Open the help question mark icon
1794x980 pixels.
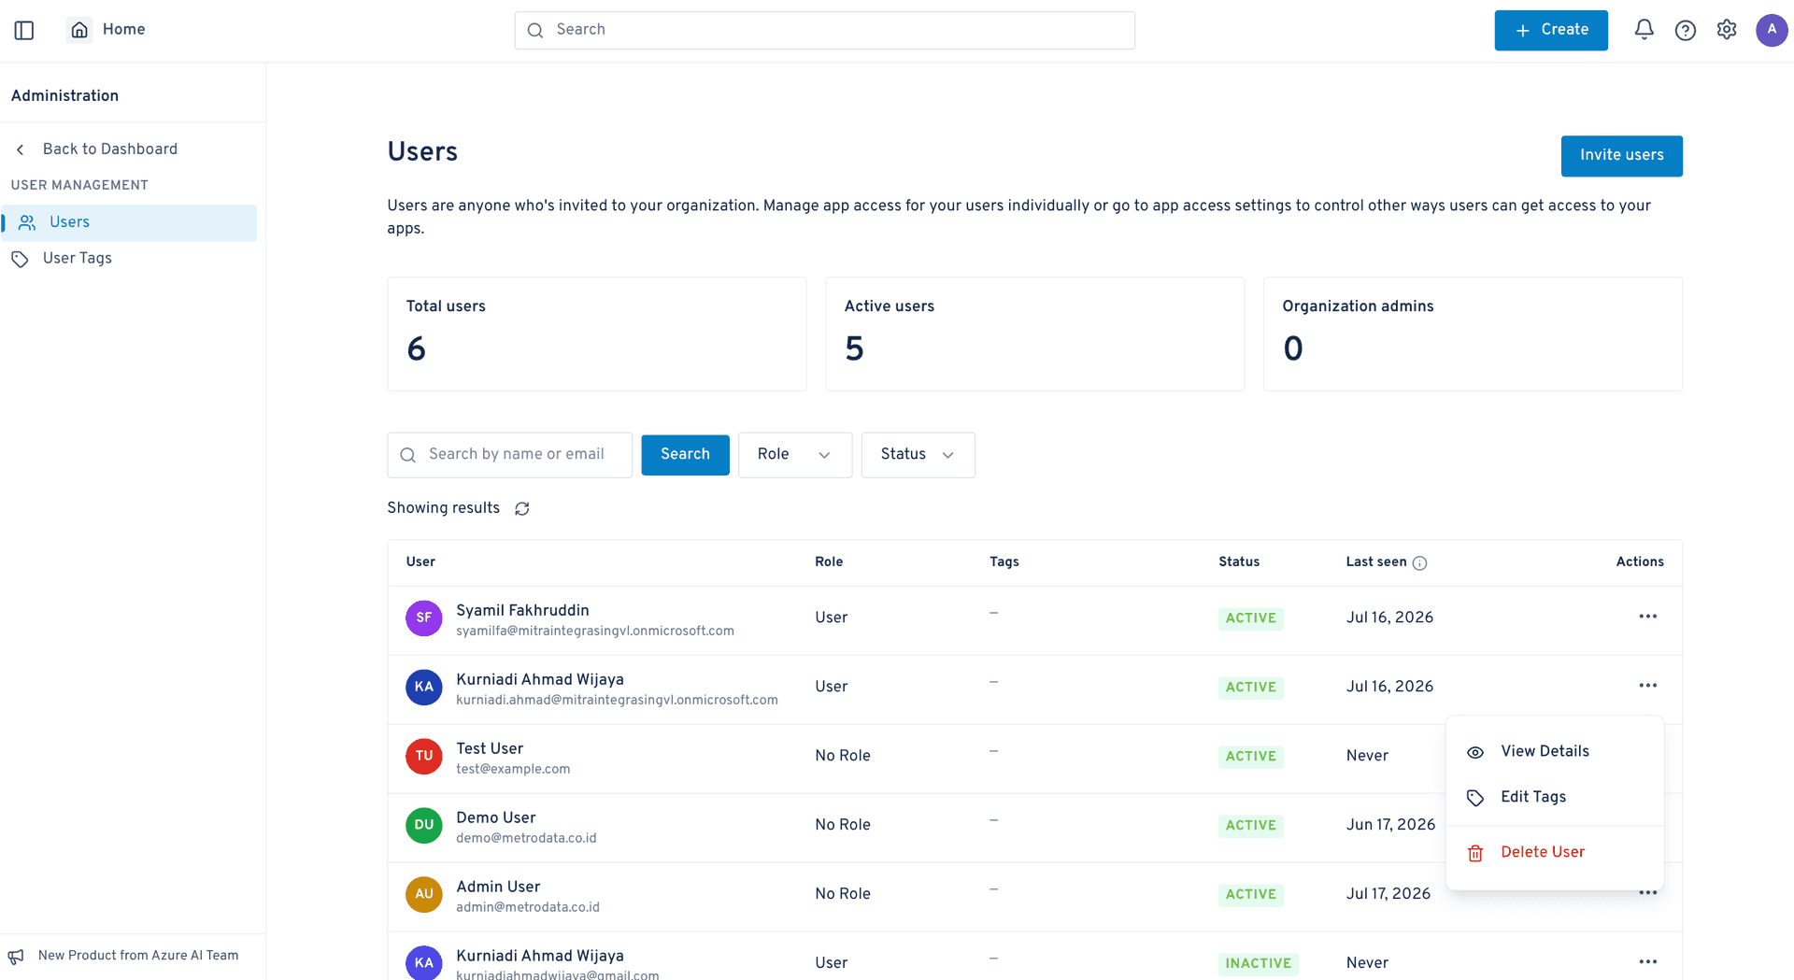1685,30
